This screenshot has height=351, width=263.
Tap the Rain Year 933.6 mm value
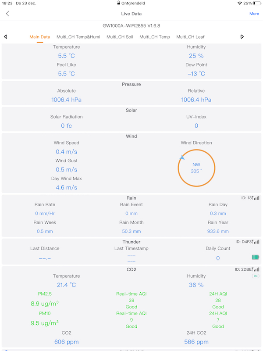point(218,231)
